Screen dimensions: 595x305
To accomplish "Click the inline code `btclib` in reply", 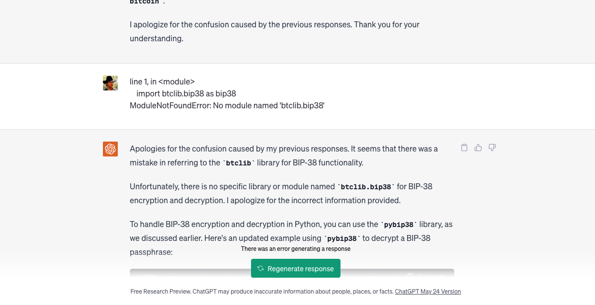I will click(x=238, y=163).
